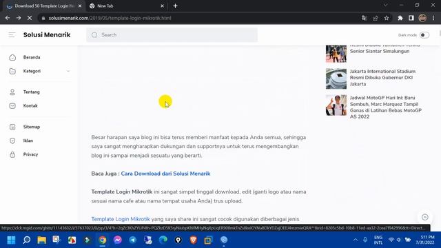The width and height of the screenshot is (441, 248).
Task: Go back with browser back arrow
Action: pyautogui.click(x=8, y=18)
